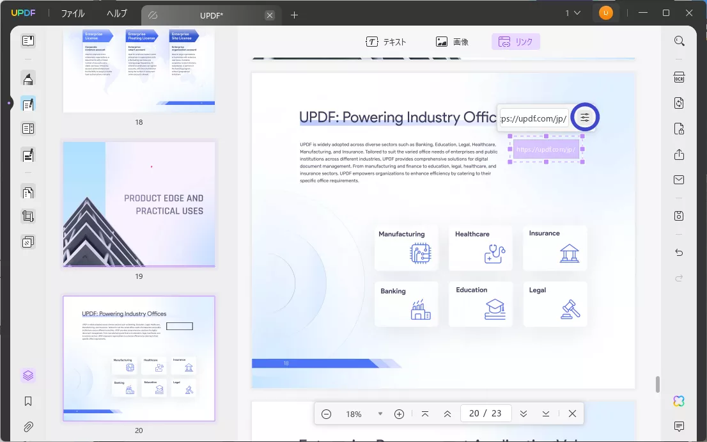Open the Convert PDF icon
Image resolution: width=707 pixels, height=442 pixels.
679,103
